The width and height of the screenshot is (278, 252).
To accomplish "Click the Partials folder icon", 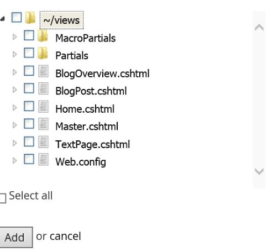I will 43,53.
